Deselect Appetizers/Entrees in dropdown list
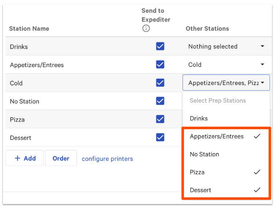 [x=216, y=136]
